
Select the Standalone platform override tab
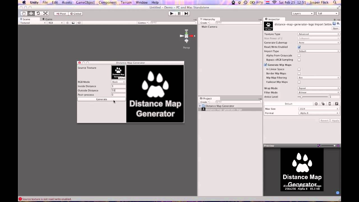click(323, 104)
